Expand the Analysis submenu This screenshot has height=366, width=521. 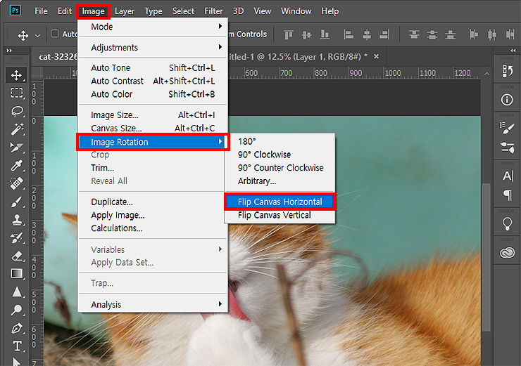tap(153, 304)
